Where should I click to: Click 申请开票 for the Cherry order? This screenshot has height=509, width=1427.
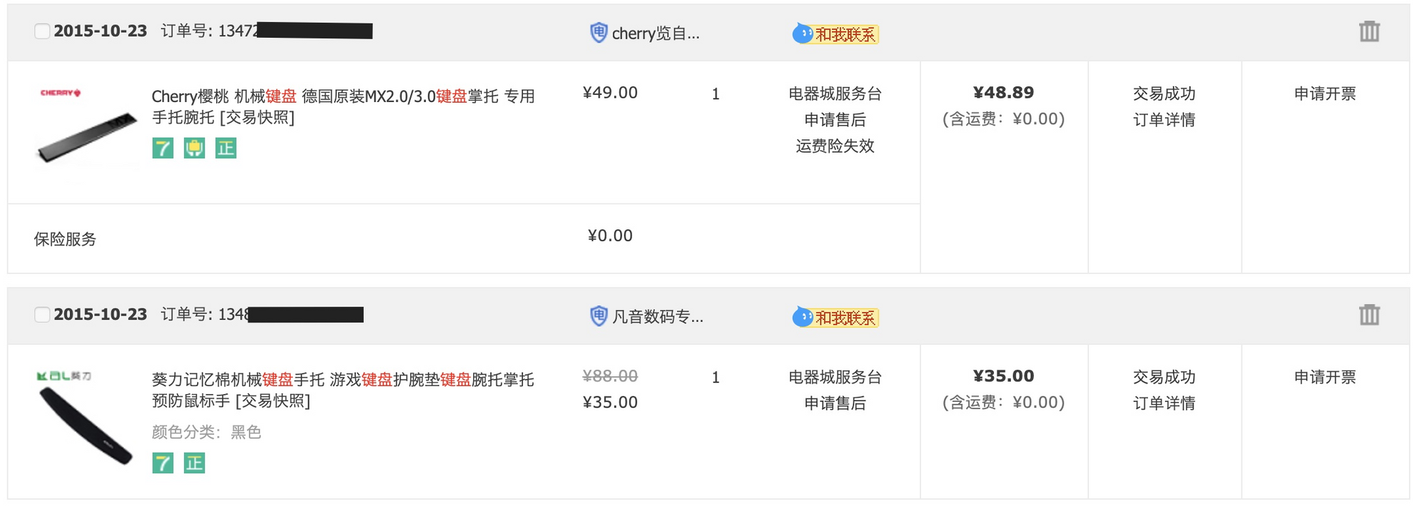[1324, 94]
